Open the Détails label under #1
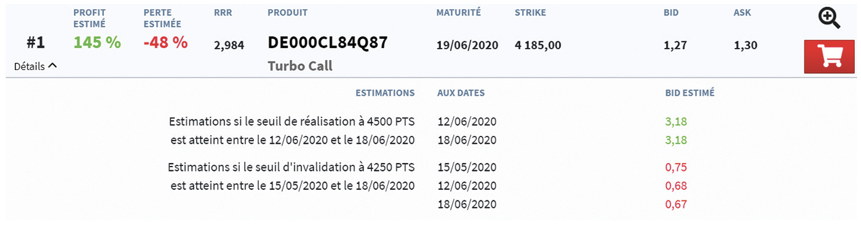Viewport: 861px width, 225px height. [30, 66]
